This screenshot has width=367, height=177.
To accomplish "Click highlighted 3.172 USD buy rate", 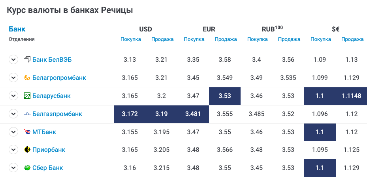I will click(x=130, y=114).
